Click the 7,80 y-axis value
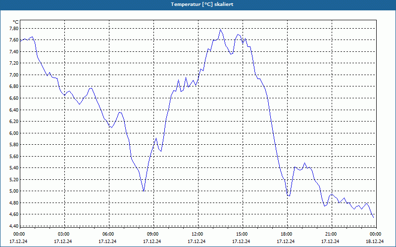This screenshot has height=247, width=396. tap(14, 28)
